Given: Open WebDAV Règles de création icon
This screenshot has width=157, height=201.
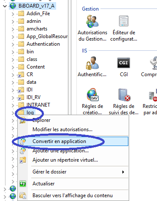Looking at the screenshot, I should 92,95.
